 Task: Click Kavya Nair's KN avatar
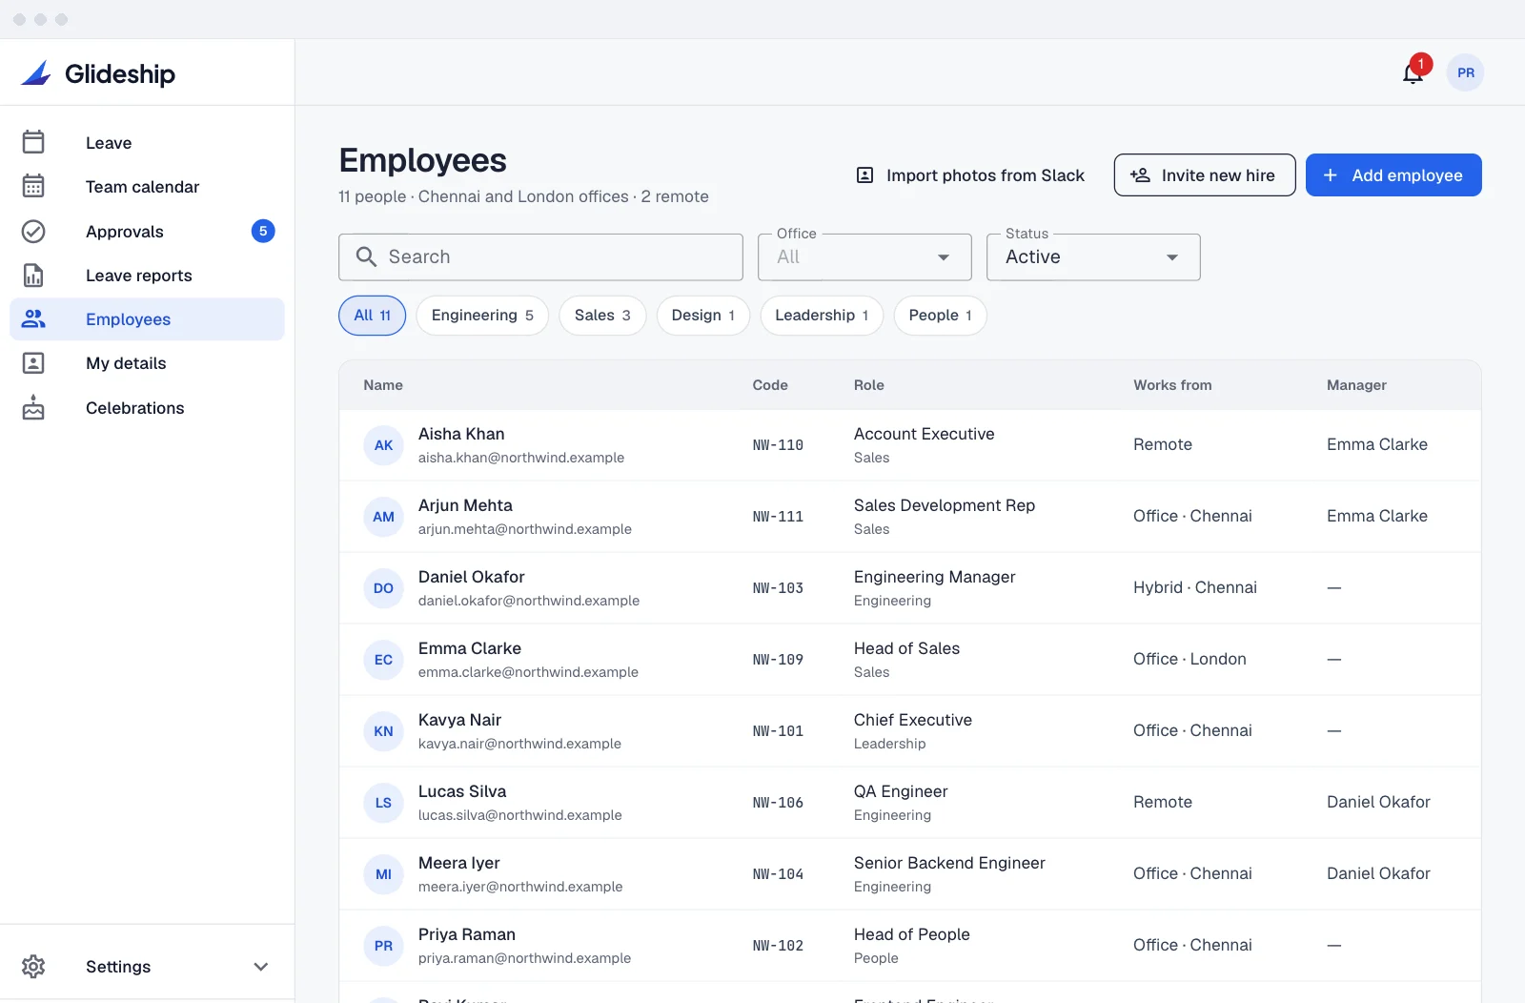(x=383, y=731)
